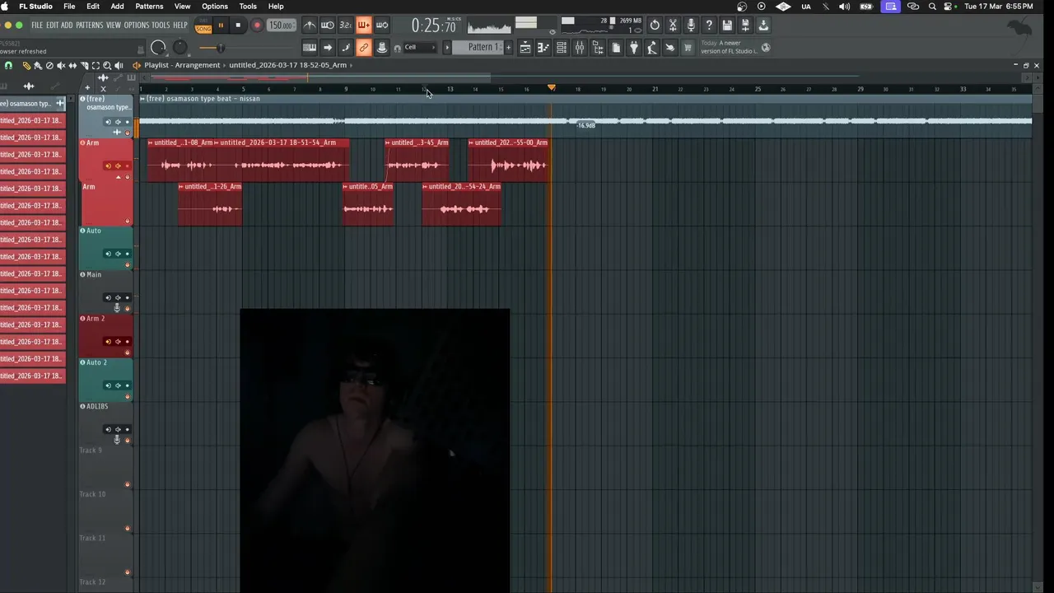Click the 0:25:70 time display
This screenshot has height=593, width=1054.
433,26
